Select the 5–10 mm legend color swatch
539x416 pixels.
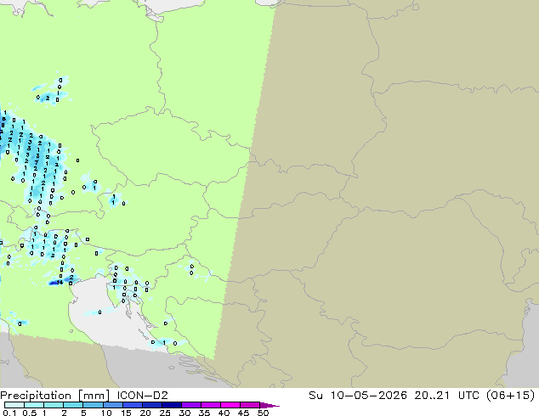click(93, 405)
